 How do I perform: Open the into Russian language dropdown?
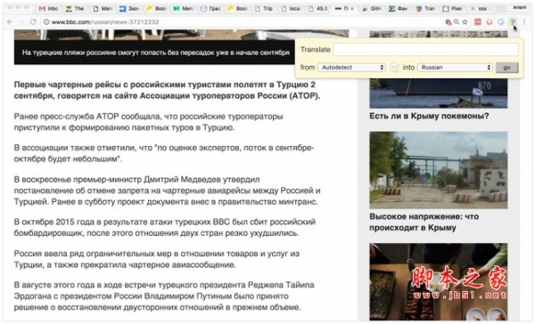[455, 68]
